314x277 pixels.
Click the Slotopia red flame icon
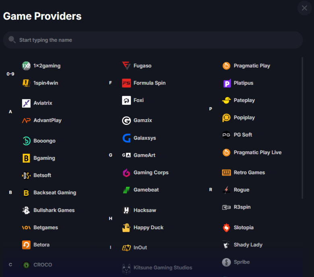(x=227, y=228)
